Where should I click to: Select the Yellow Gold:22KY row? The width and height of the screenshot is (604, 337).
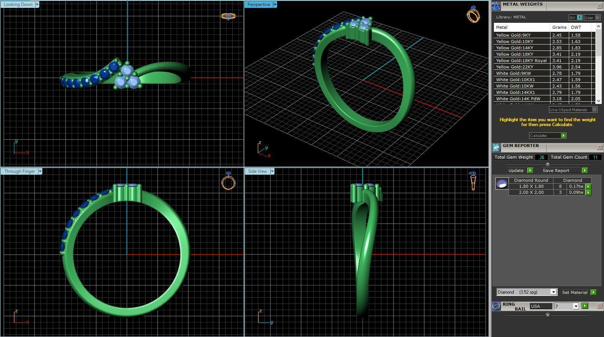pos(544,67)
